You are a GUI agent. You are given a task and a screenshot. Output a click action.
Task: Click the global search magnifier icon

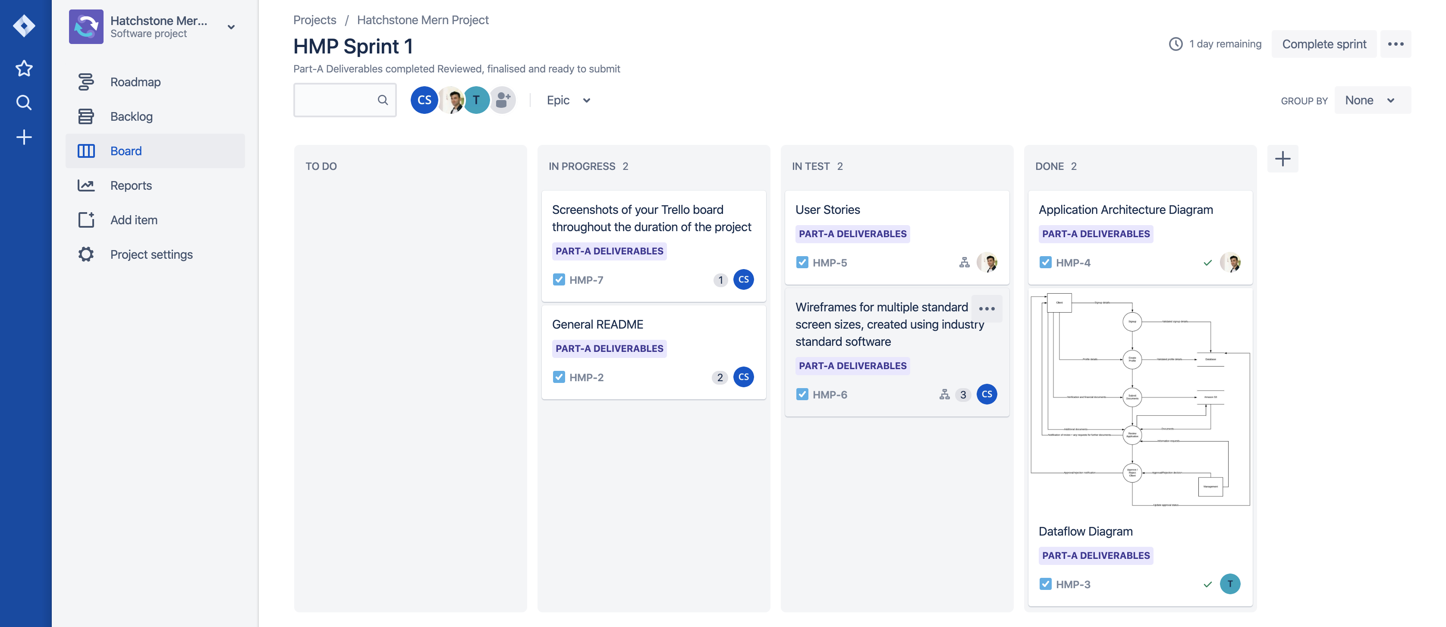click(24, 103)
